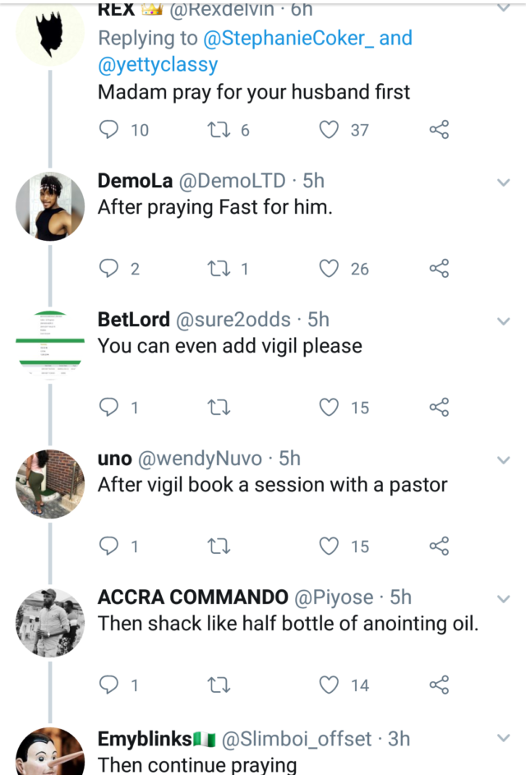Reply to ACCRA COMMANDO's anointing oil tweet
Viewport: 526px width, 775px height.
pos(109,685)
